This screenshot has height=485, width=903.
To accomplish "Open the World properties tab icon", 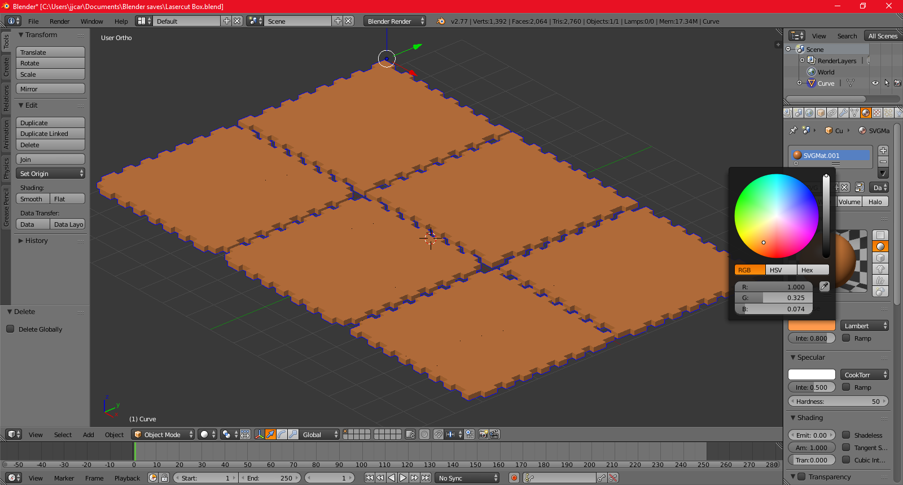I will pyautogui.click(x=810, y=113).
